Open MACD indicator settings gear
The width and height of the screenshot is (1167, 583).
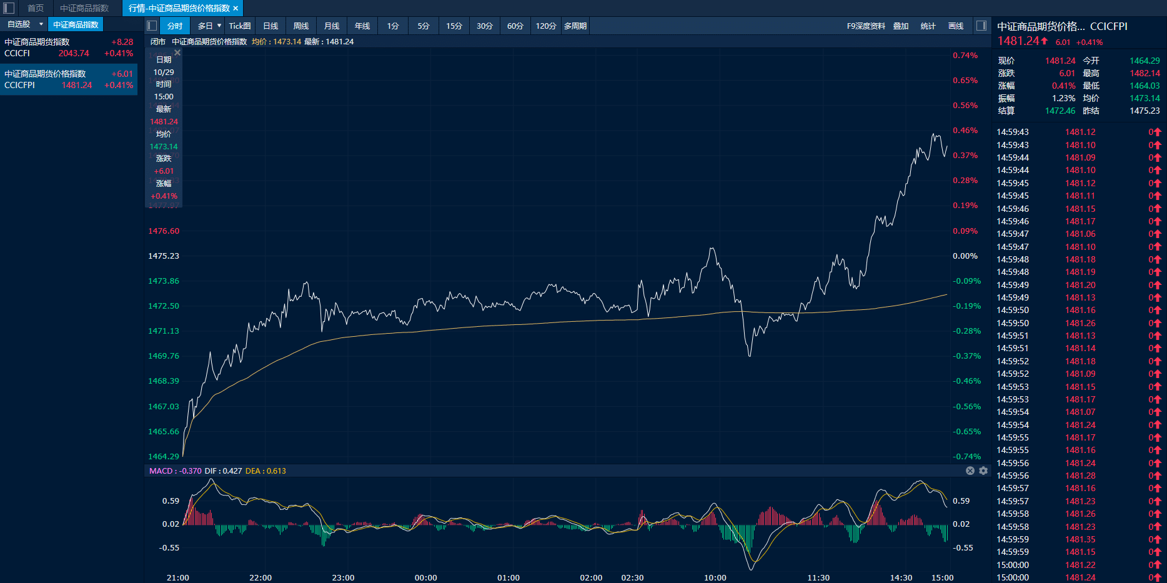pos(983,471)
